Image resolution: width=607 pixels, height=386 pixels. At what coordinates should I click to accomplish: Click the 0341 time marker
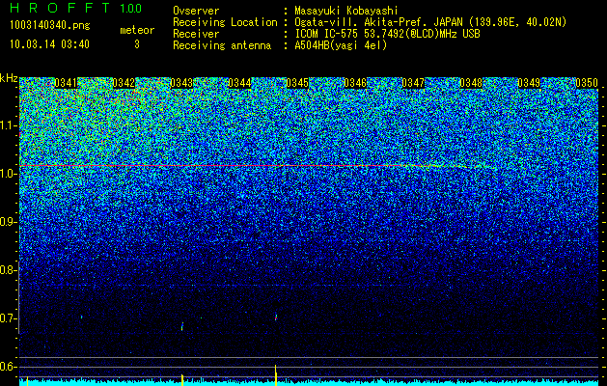tap(66, 83)
